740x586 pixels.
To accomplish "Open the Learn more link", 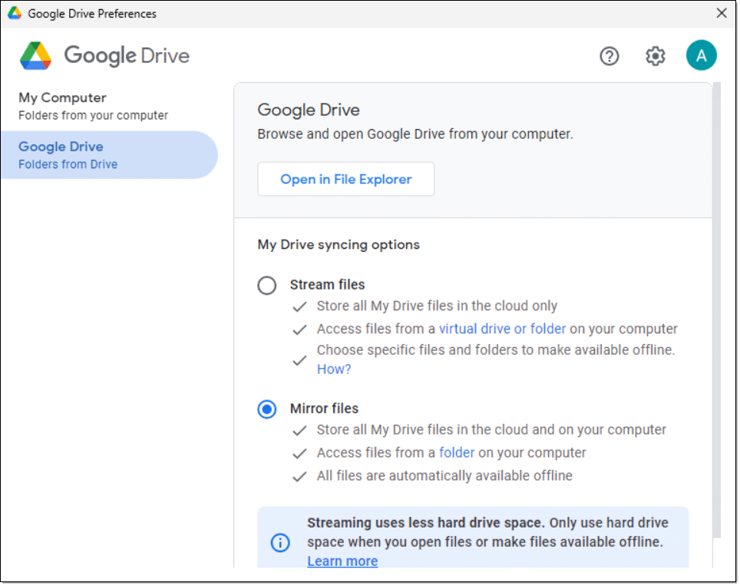I will [x=342, y=561].
